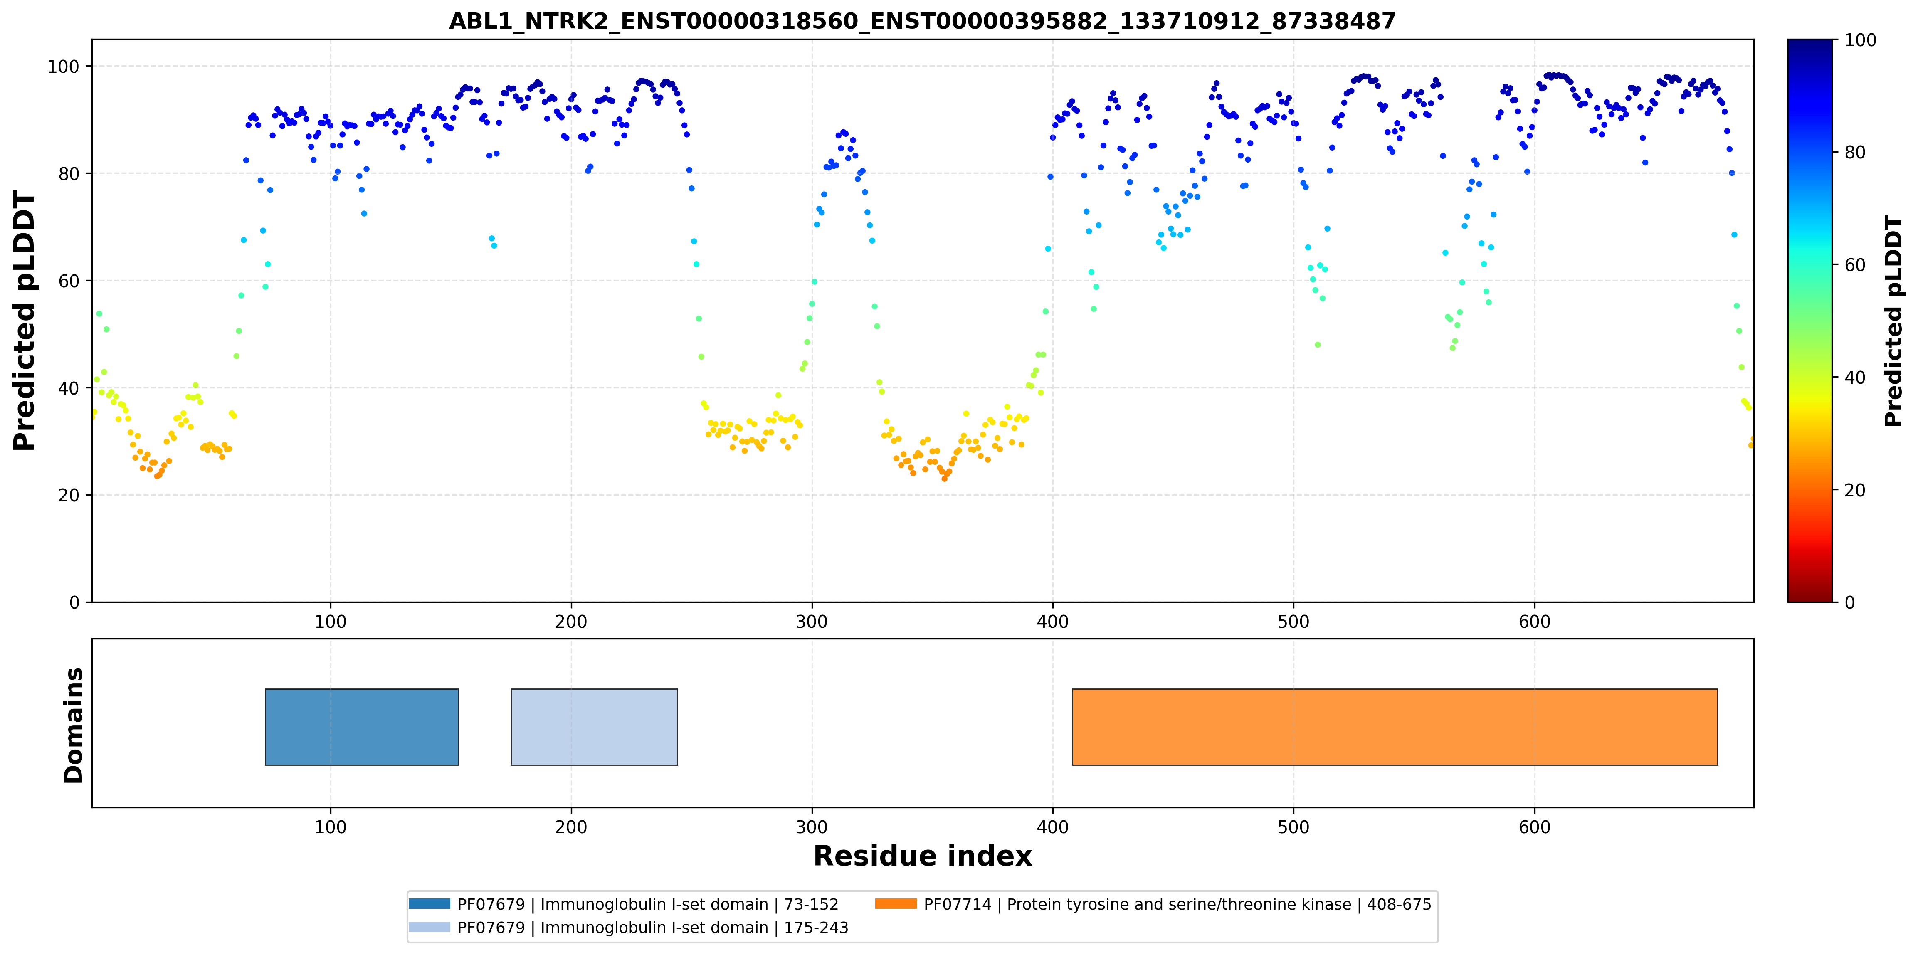Click the orange PF07714 legend swatch
This screenshot has width=1918, height=955.
896,903
